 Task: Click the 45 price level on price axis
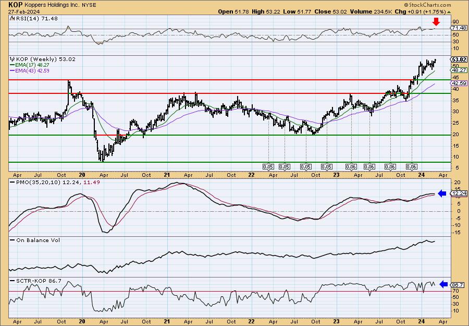coord(456,77)
